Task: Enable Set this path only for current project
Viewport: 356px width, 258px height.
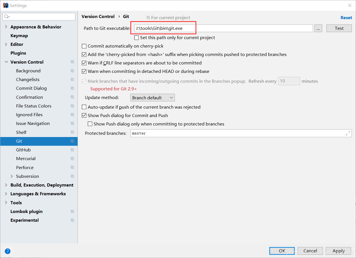Action: [x=137, y=37]
